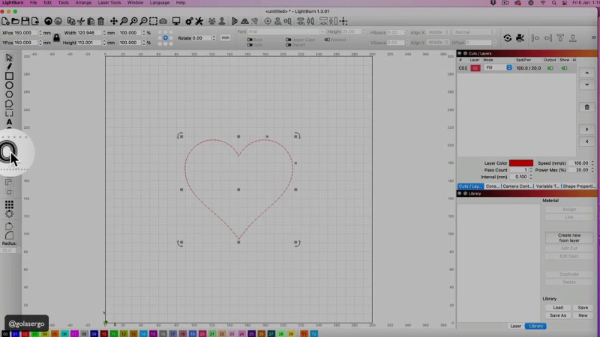Open the Align X Middle dropdown
The width and height of the screenshot is (600, 337).
(x=436, y=33)
